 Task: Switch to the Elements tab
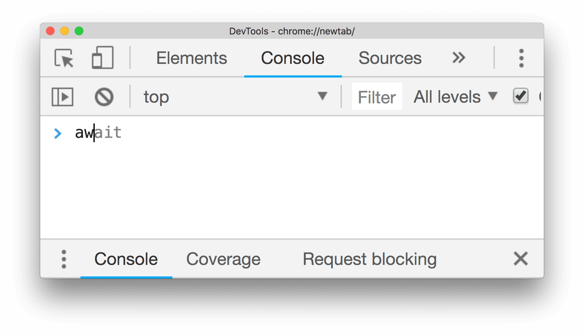(x=191, y=58)
